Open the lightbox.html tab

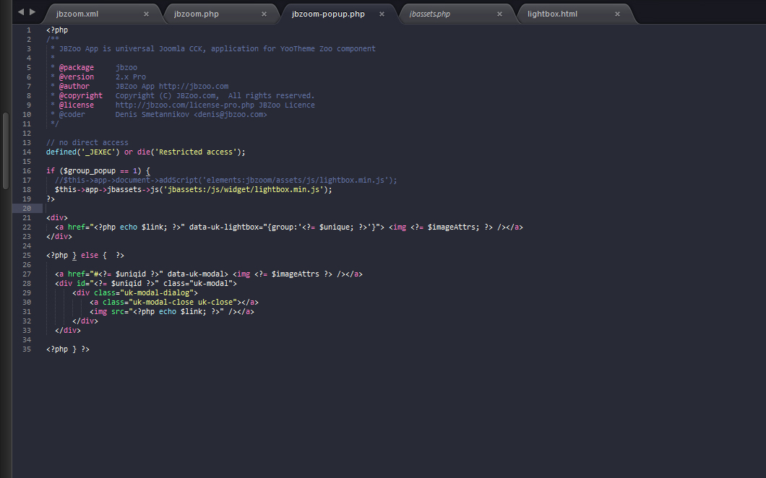pyautogui.click(x=552, y=14)
